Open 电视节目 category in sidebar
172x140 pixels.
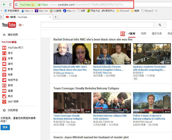click(10, 80)
